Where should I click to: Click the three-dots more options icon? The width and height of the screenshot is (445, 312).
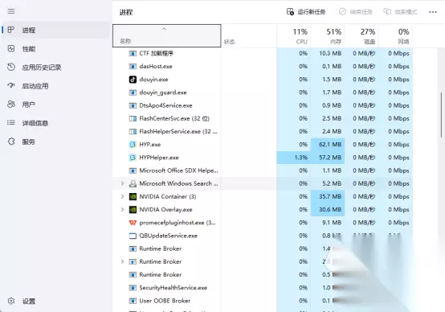point(433,12)
